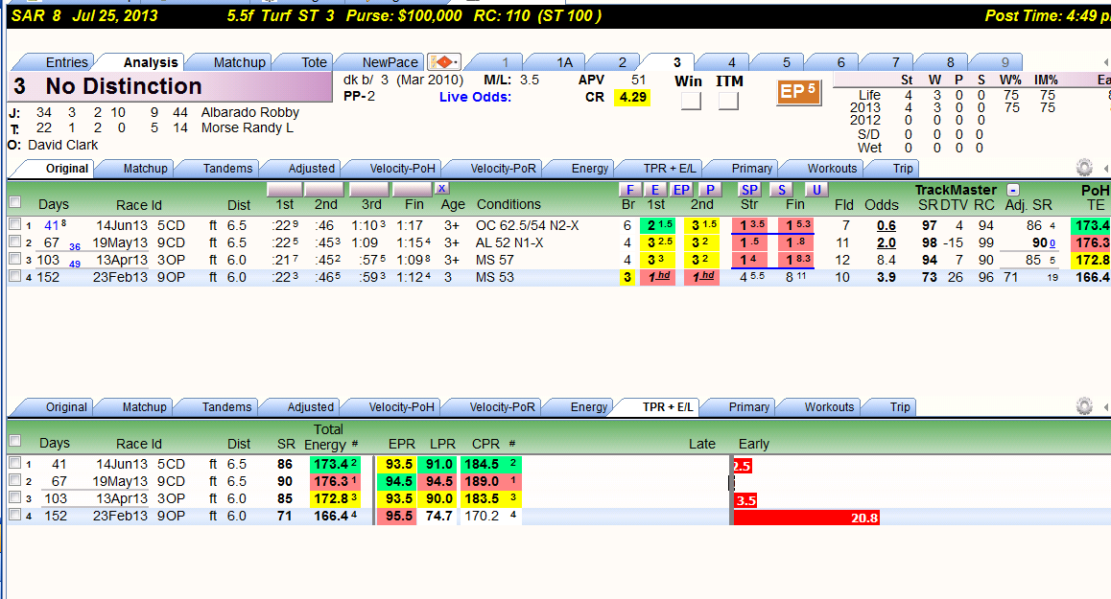Click trainer name Morse Randy L
Image resolution: width=1111 pixels, height=599 pixels.
(x=247, y=127)
